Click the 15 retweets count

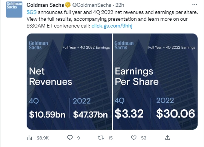pos(110,138)
